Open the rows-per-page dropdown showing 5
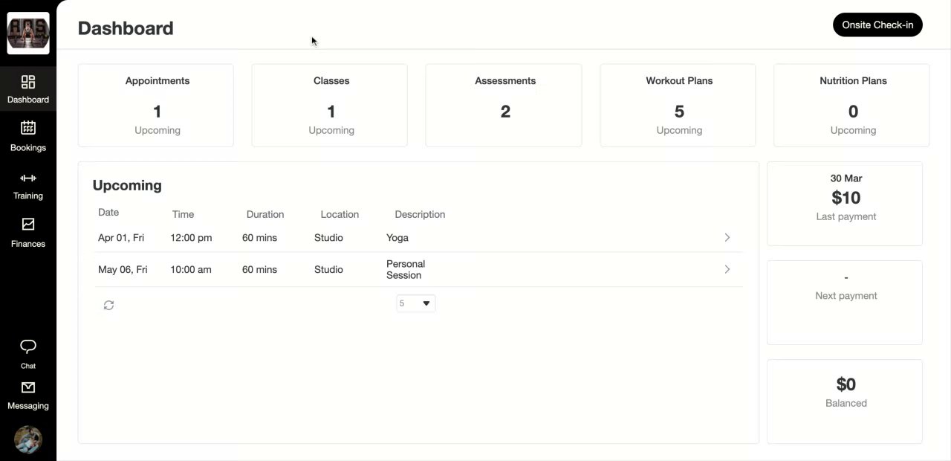 (416, 303)
